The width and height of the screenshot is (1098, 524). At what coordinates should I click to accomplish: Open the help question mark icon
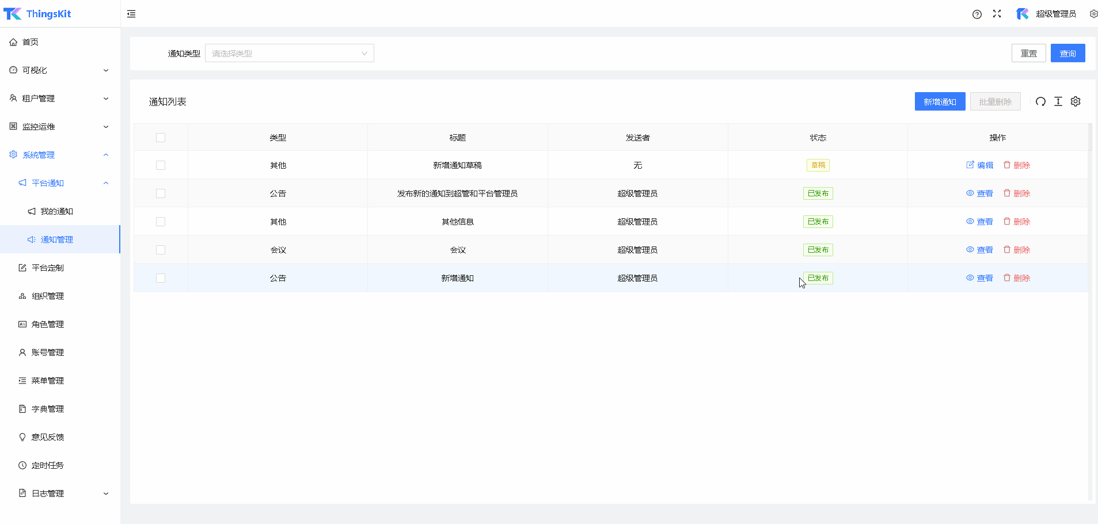977,14
